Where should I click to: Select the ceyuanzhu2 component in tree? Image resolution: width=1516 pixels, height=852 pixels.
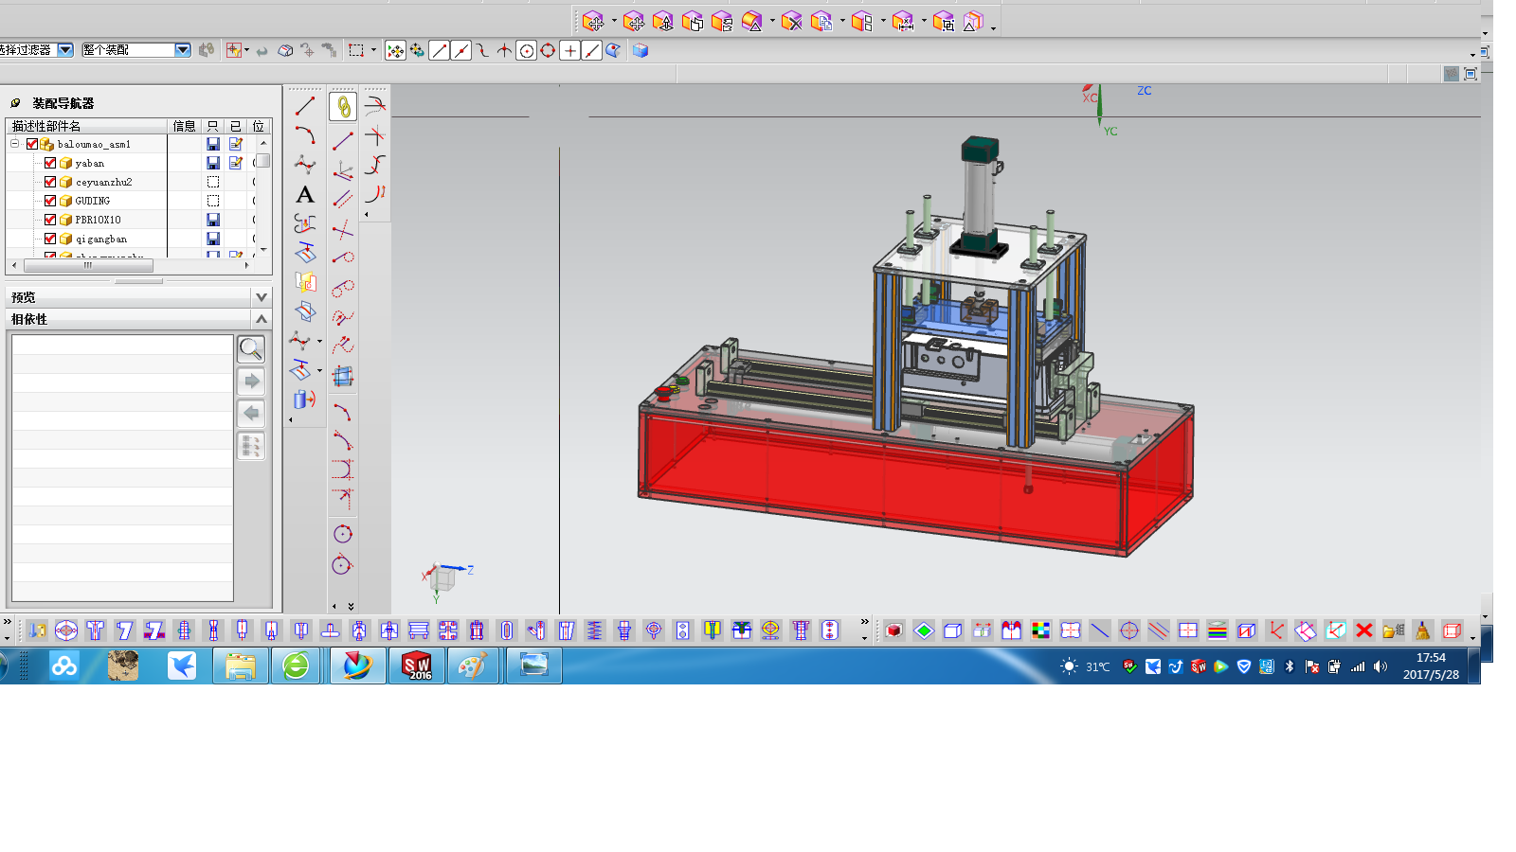click(103, 182)
